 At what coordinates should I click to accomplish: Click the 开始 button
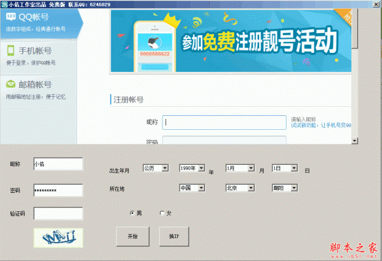coord(133,236)
